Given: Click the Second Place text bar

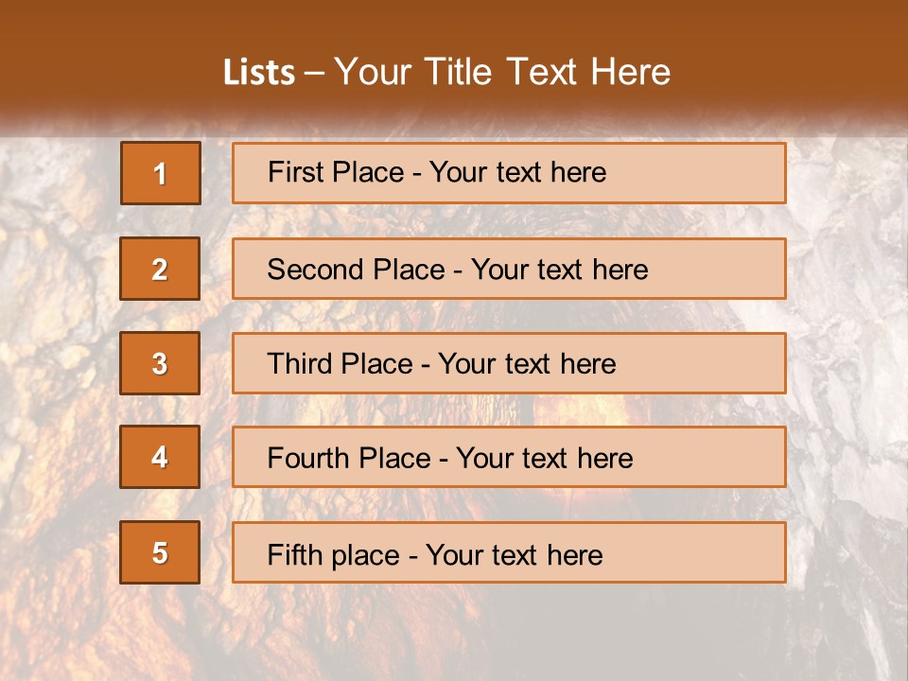Looking at the screenshot, I should click(x=509, y=269).
